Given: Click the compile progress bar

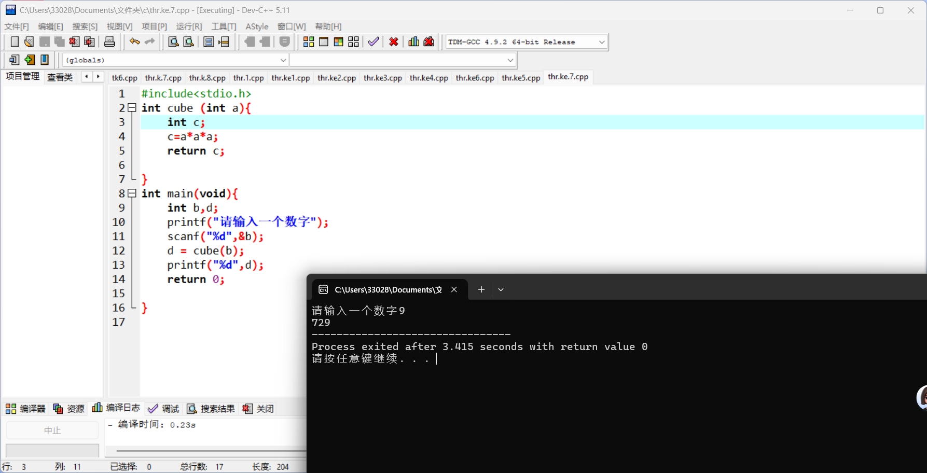Looking at the screenshot, I should click(x=52, y=450).
